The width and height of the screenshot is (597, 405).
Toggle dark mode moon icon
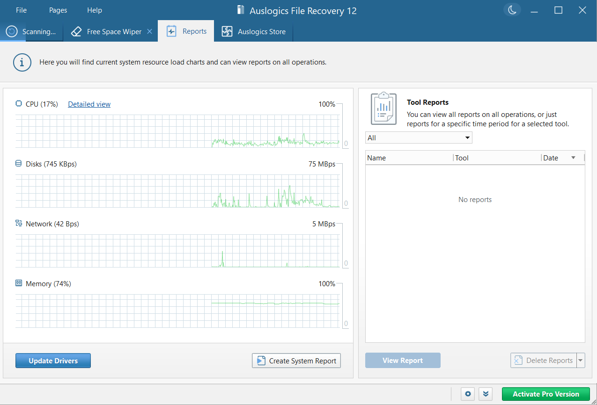[x=512, y=10]
